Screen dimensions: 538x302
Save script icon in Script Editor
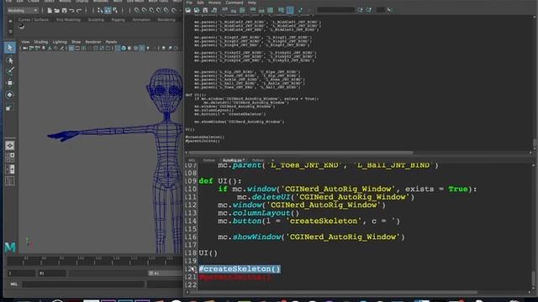pyautogui.click(x=205, y=10)
